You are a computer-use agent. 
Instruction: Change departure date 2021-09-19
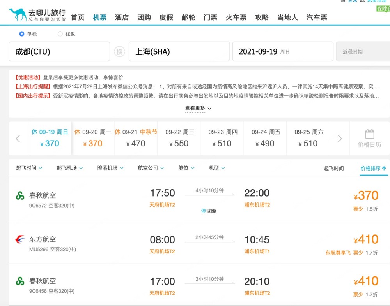point(283,51)
